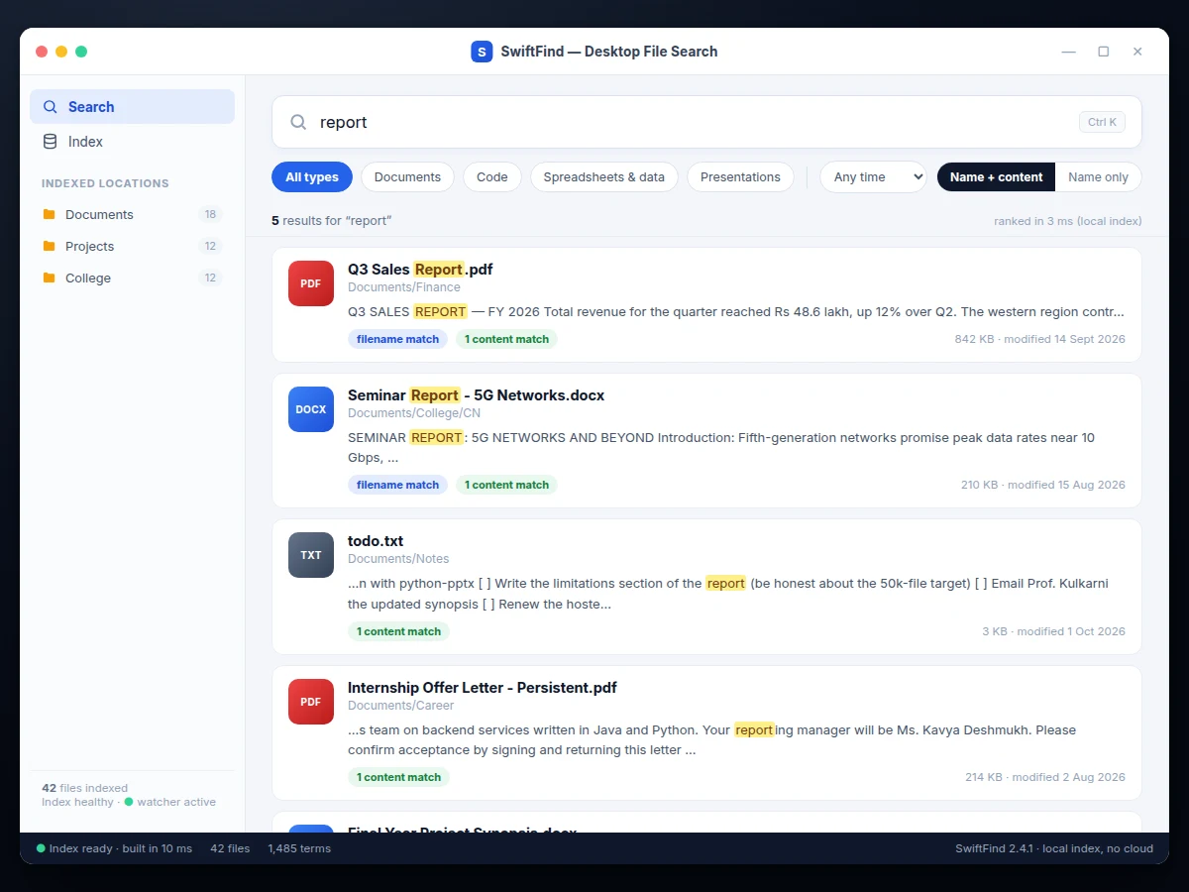
Task: Switch search mode to Name only
Action: tap(1098, 177)
